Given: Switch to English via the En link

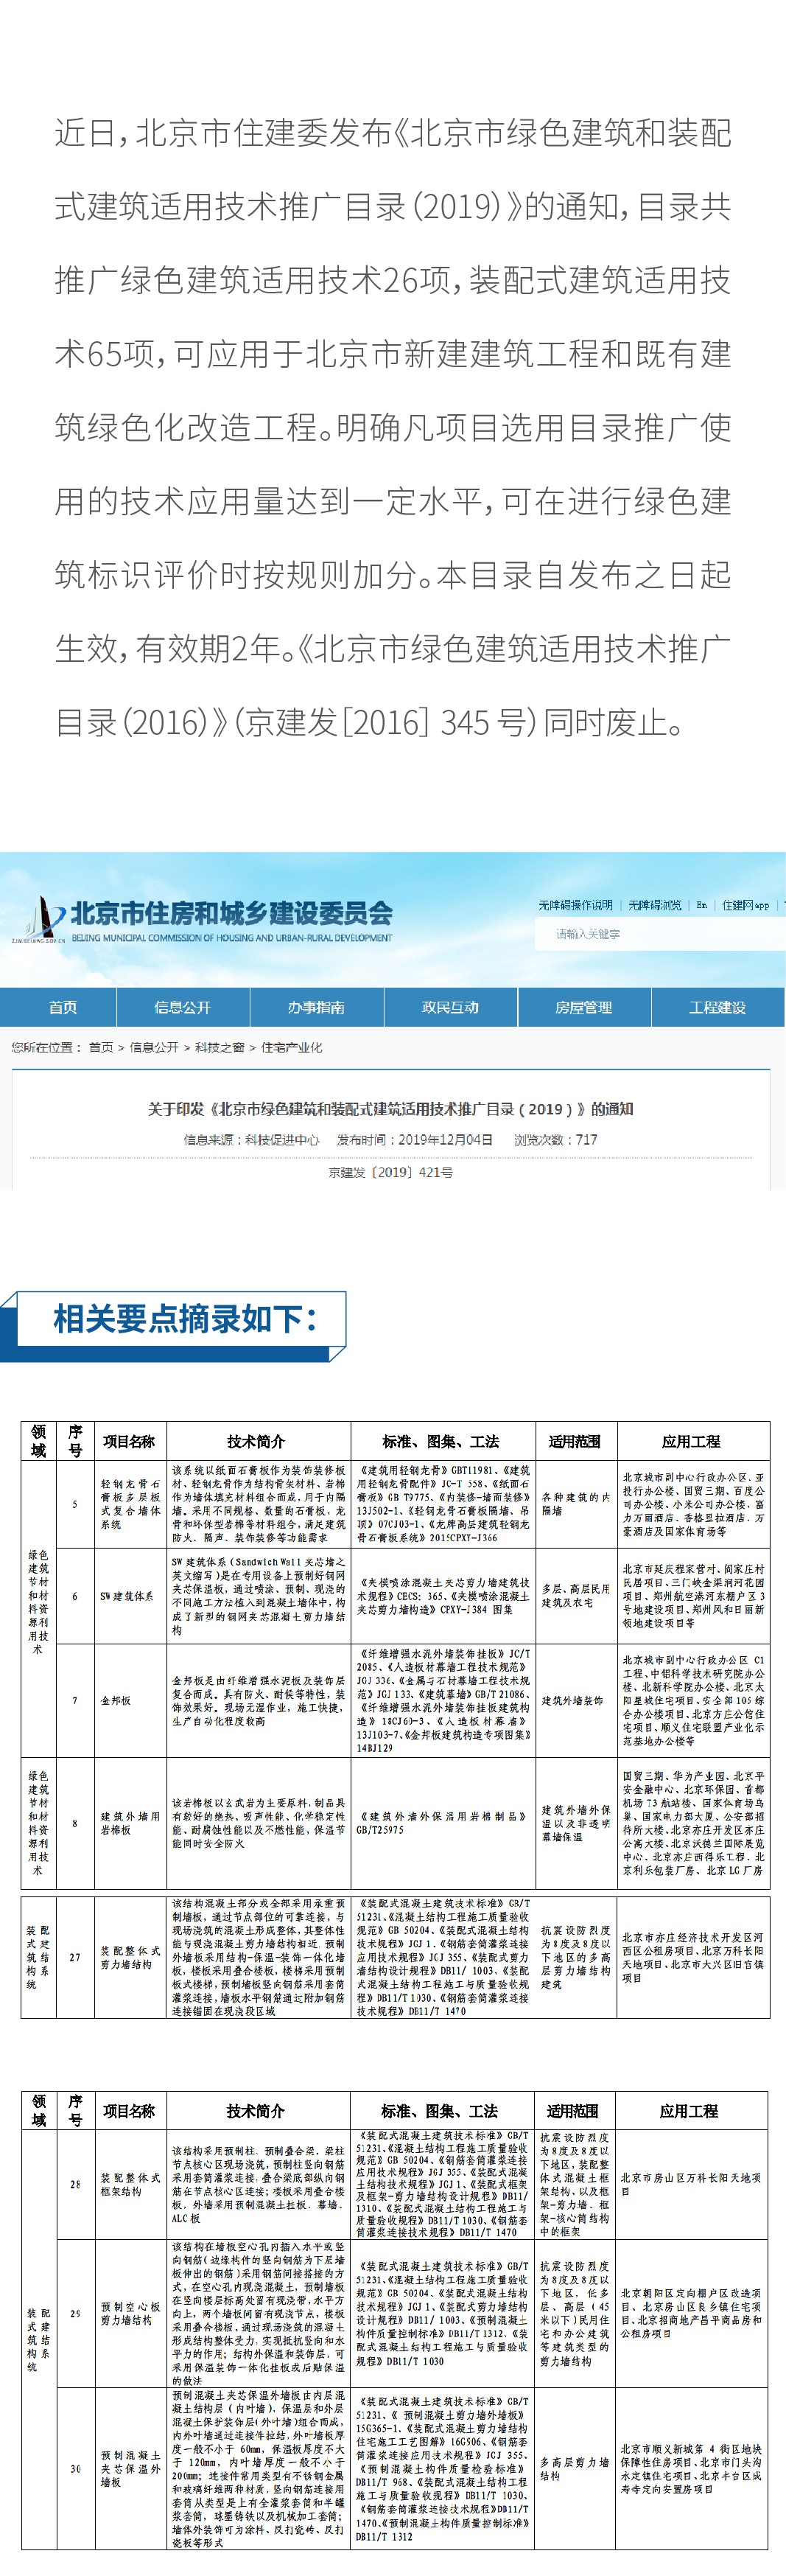Looking at the screenshot, I should 701,905.
